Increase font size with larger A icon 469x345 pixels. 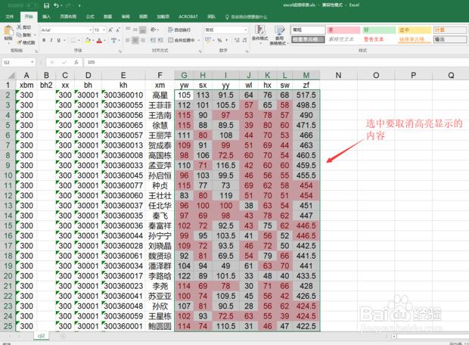[110, 30]
